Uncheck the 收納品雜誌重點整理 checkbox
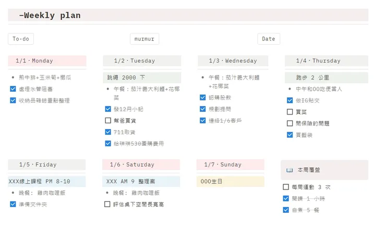The image size is (386, 229). click(x=13, y=100)
